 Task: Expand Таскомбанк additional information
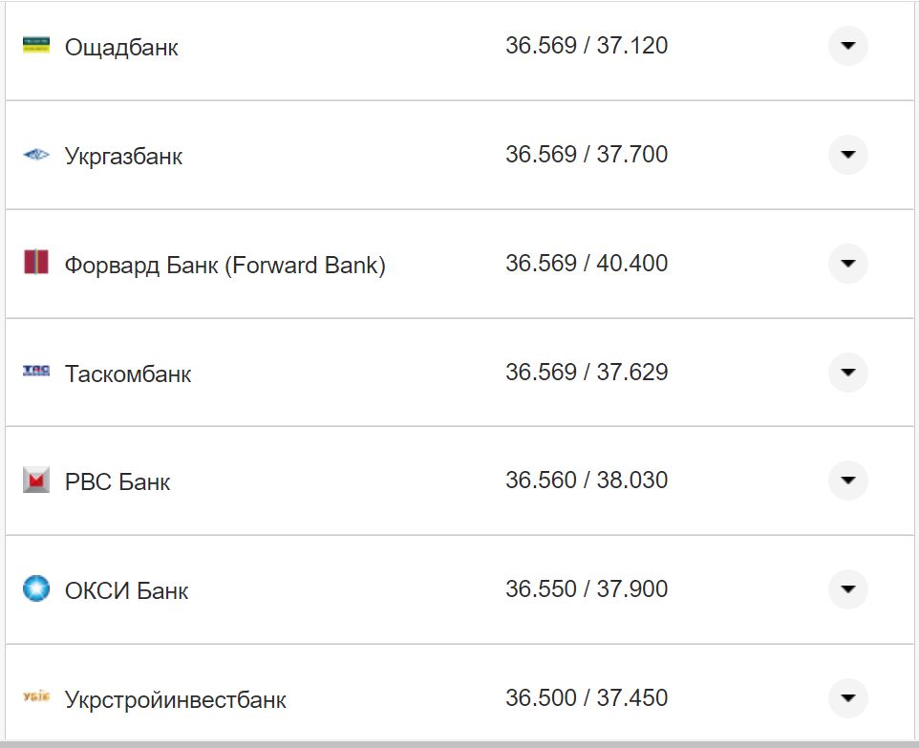[847, 372]
